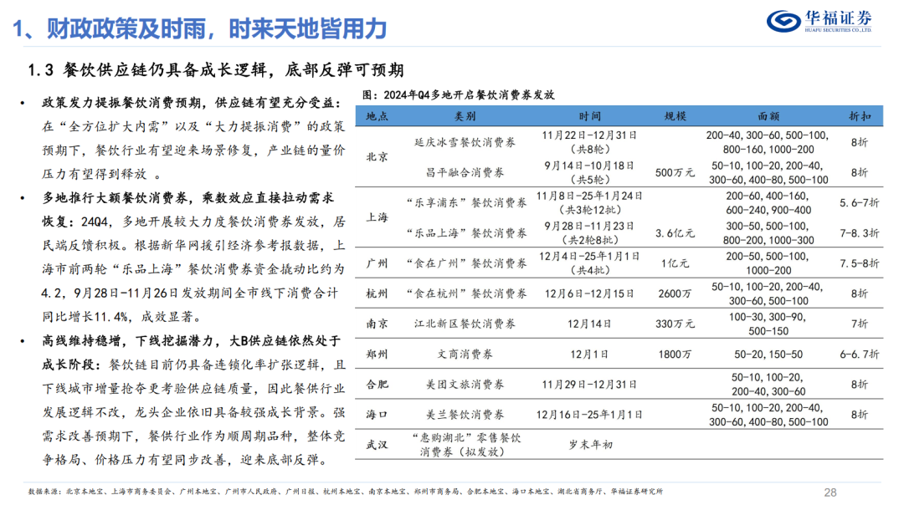Click '"惠购湖北"零售餐饮消费券' cell
Image resolution: width=904 pixels, height=505 pixels.
(465, 445)
